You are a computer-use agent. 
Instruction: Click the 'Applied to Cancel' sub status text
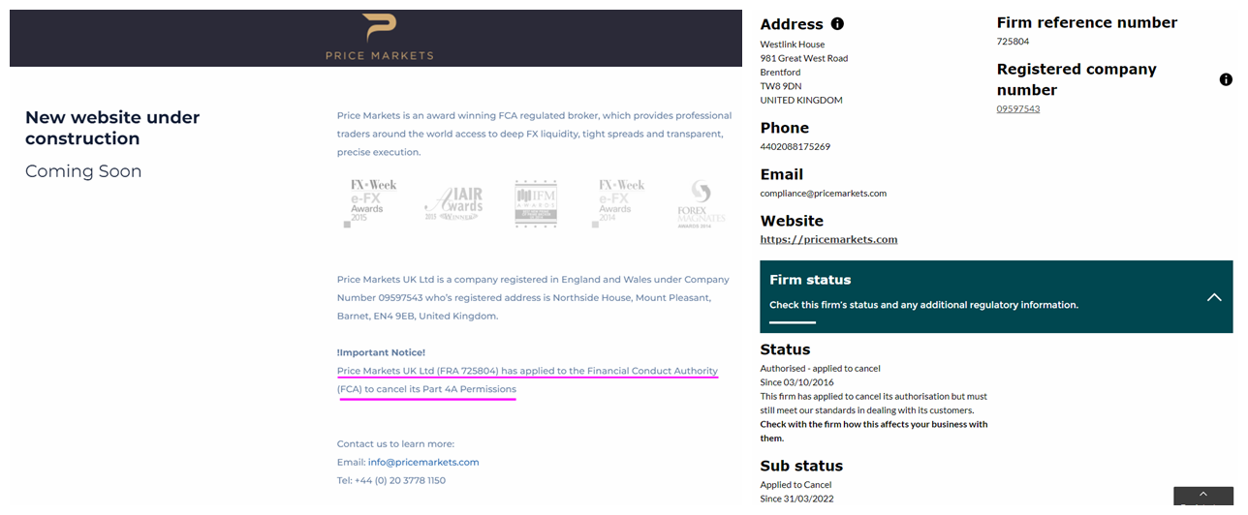pos(796,484)
